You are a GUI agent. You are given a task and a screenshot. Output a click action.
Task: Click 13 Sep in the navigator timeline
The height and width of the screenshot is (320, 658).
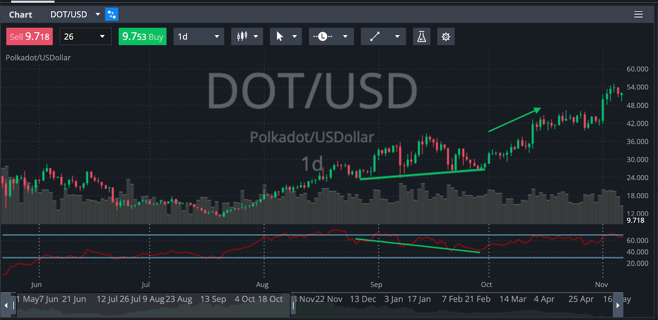tap(213, 299)
